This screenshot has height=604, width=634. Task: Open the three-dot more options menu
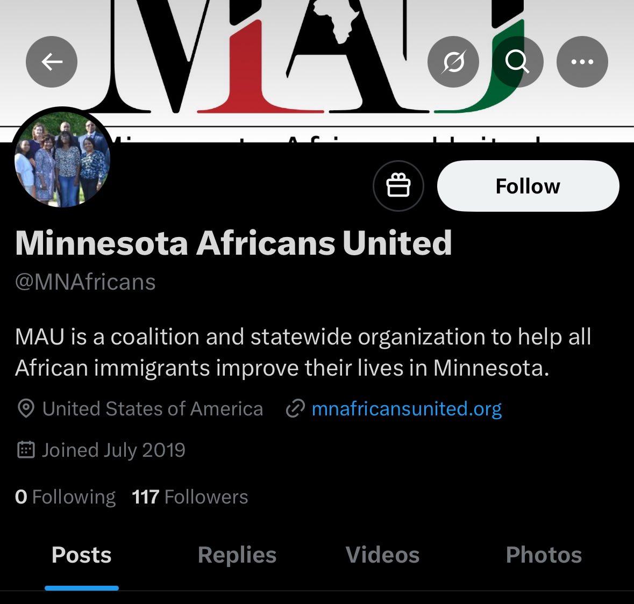(x=582, y=62)
